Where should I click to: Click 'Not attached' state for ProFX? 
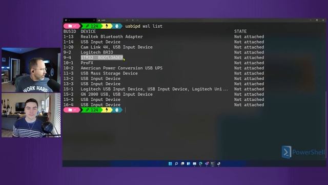249,63
